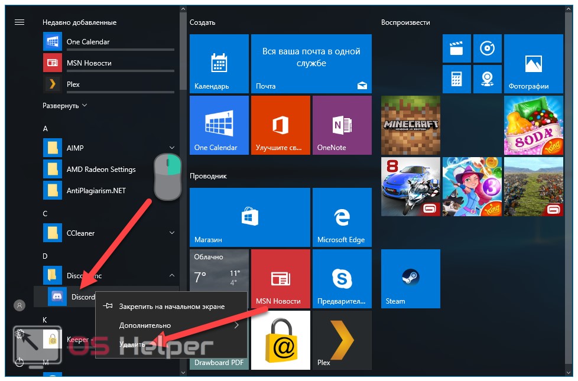Launch the Skype tile
The height and width of the screenshot is (381, 578).
click(342, 278)
